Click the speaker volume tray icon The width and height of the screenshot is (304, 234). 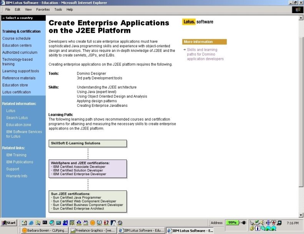point(262,222)
